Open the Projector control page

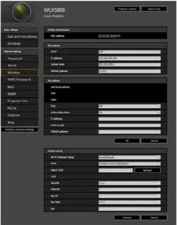[127, 9]
